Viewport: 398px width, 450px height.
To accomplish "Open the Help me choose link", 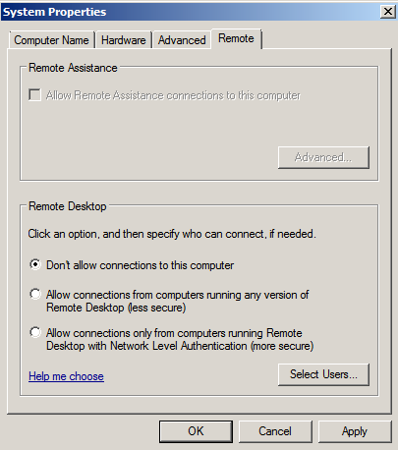I will [66, 376].
